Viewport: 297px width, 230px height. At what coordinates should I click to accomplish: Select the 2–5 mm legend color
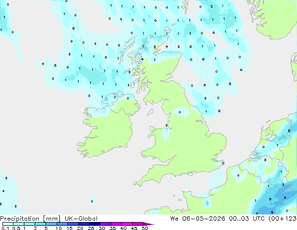pyautogui.click(x=40, y=224)
